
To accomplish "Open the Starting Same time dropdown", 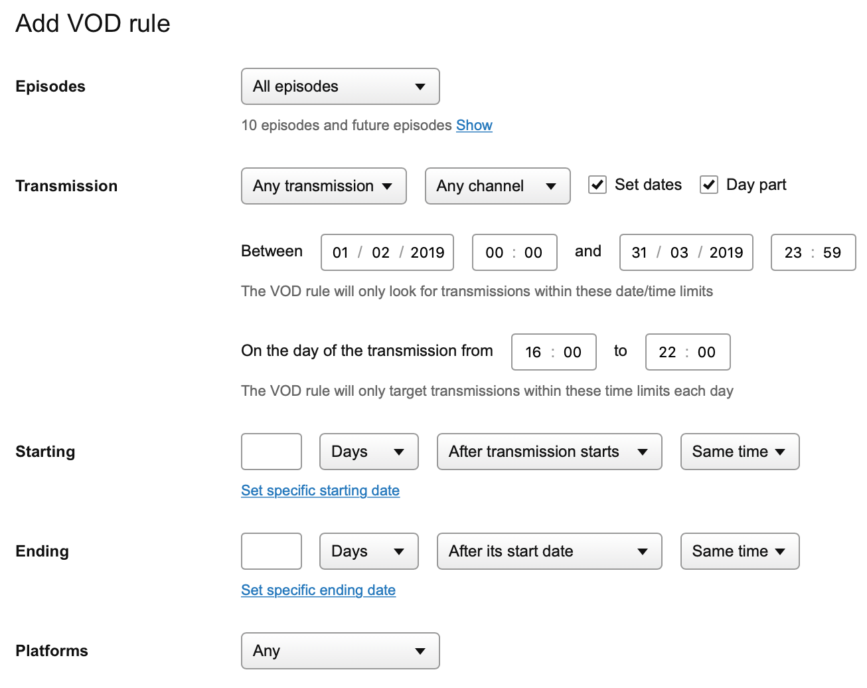I will click(740, 452).
